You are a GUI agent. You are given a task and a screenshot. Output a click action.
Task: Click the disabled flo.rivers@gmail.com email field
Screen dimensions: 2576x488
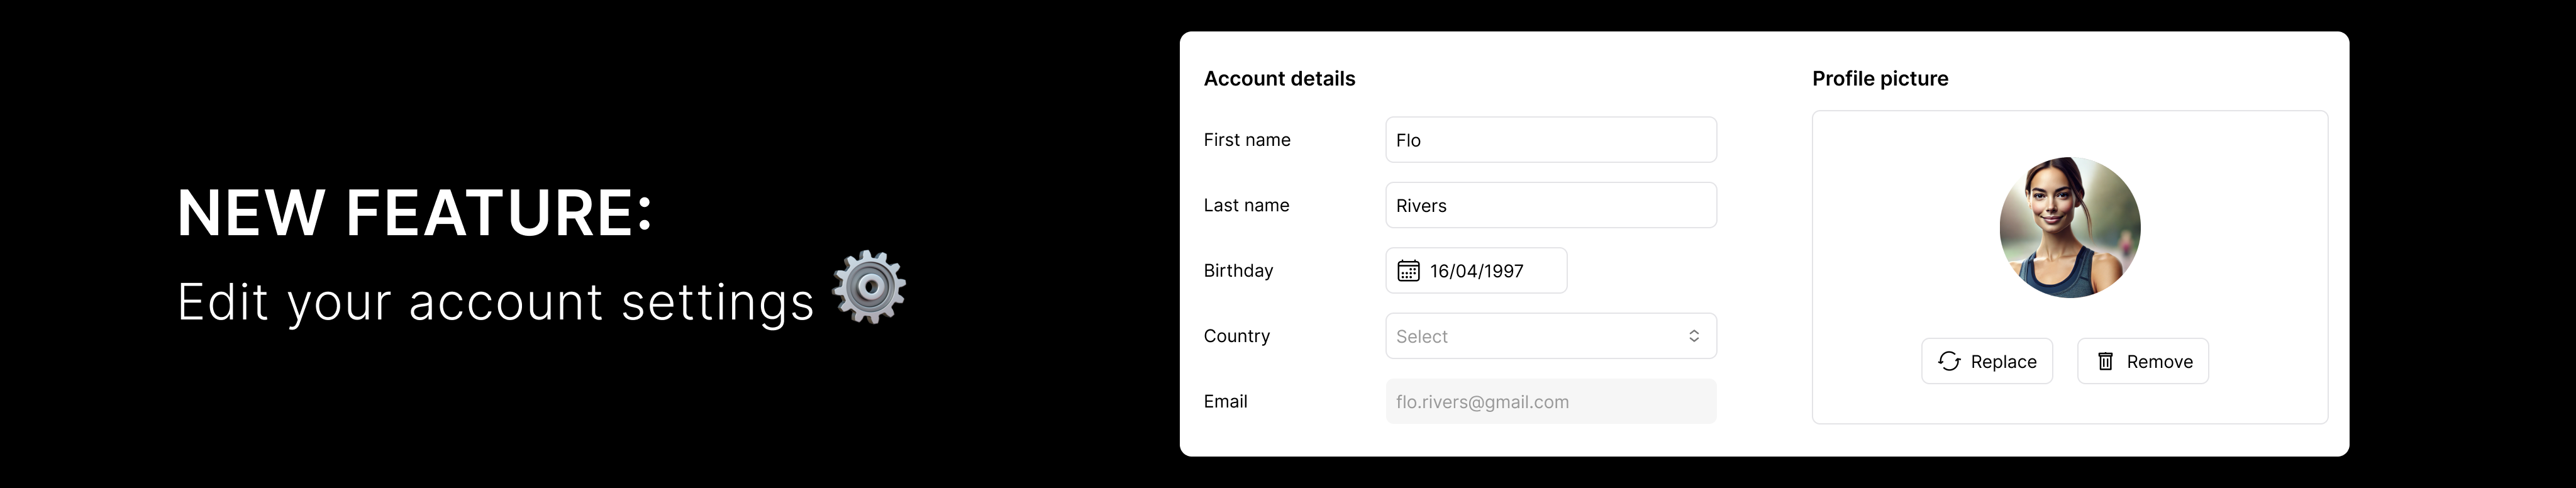click(1550, 402)
